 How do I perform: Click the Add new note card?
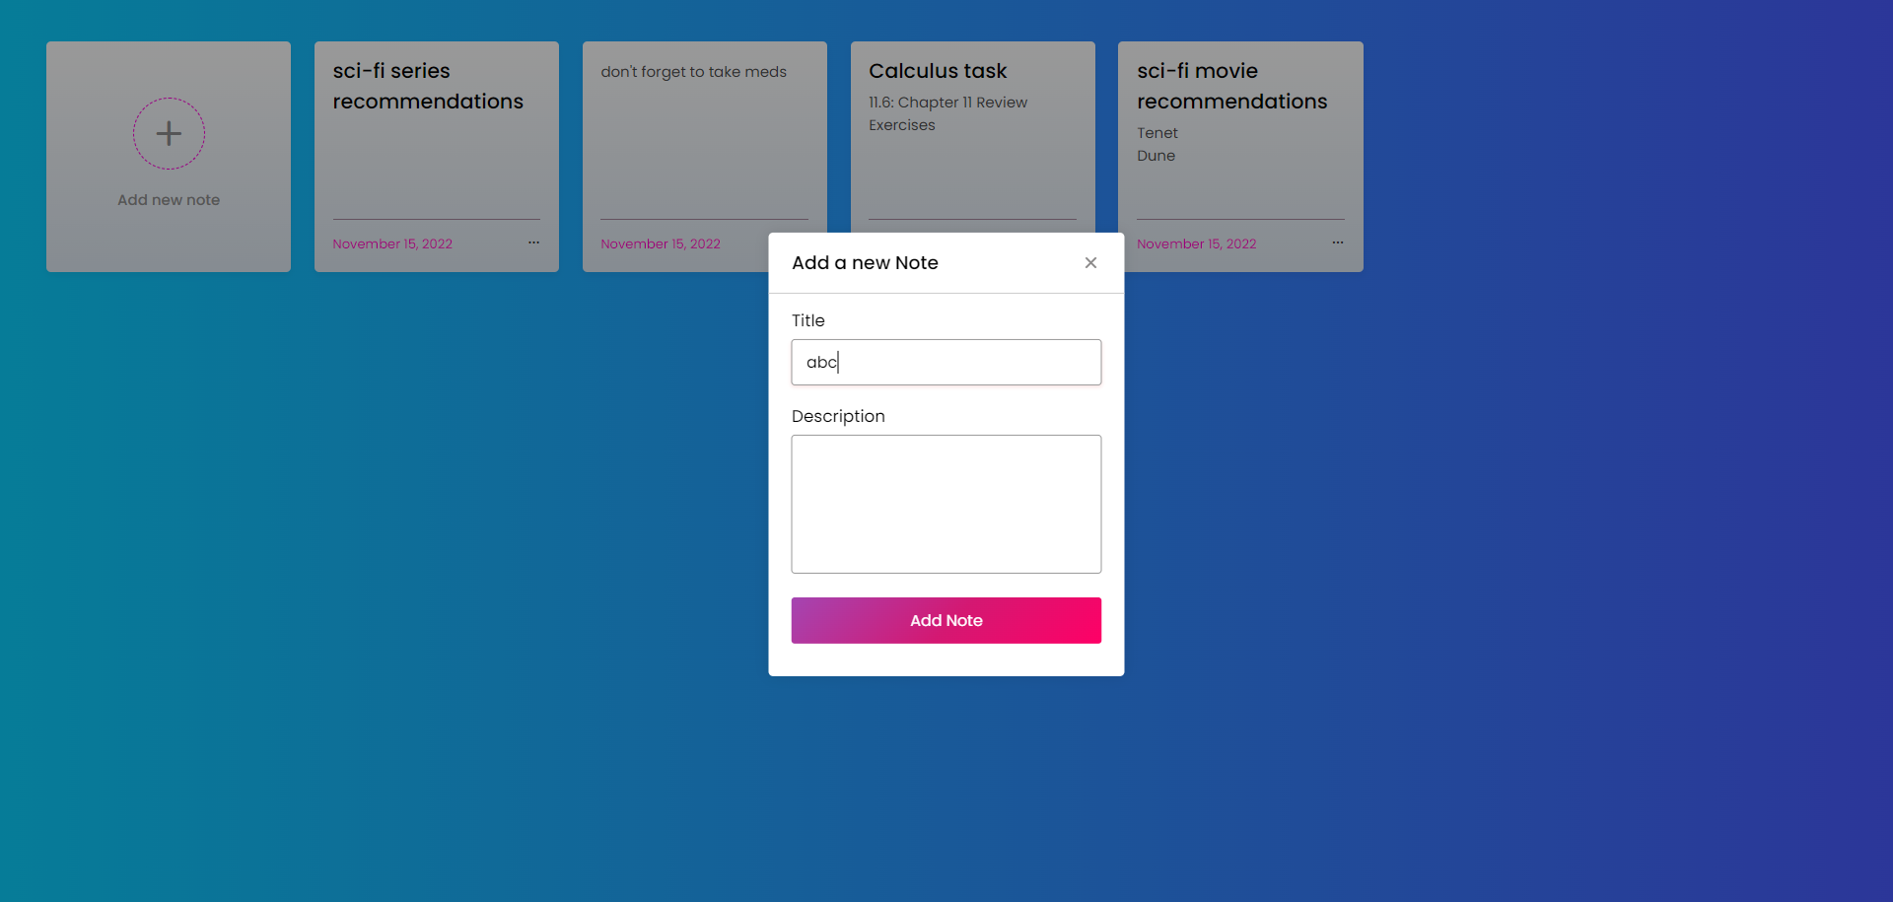pos(168,156)
